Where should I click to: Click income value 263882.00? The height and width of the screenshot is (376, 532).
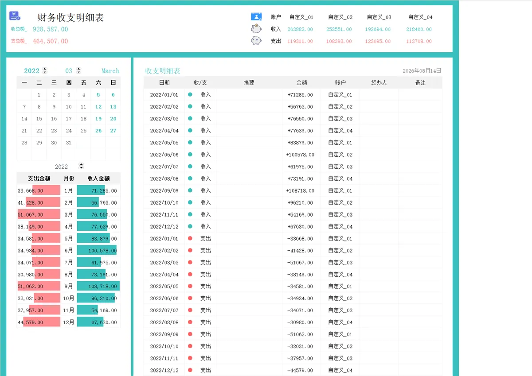[300, 29]
